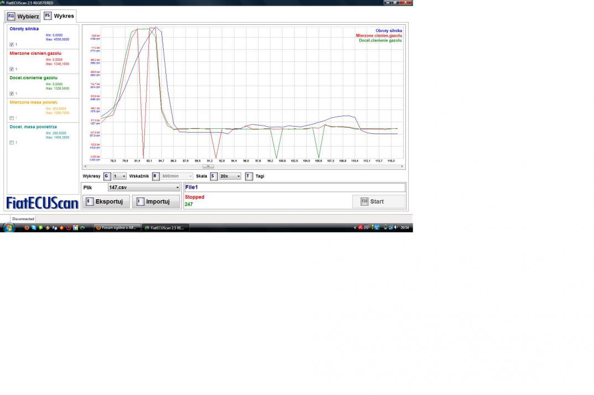Click the green 247 counter value
The height and width of the screenshot is (395, 594).
pyautogui.click(x=189, y=204)
